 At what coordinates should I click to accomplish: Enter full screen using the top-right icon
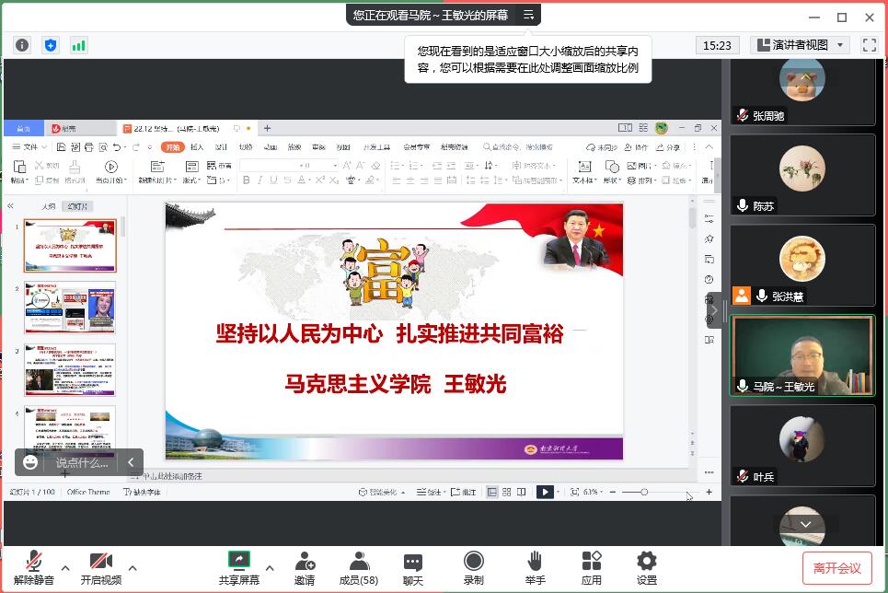(x=869, y=45)
